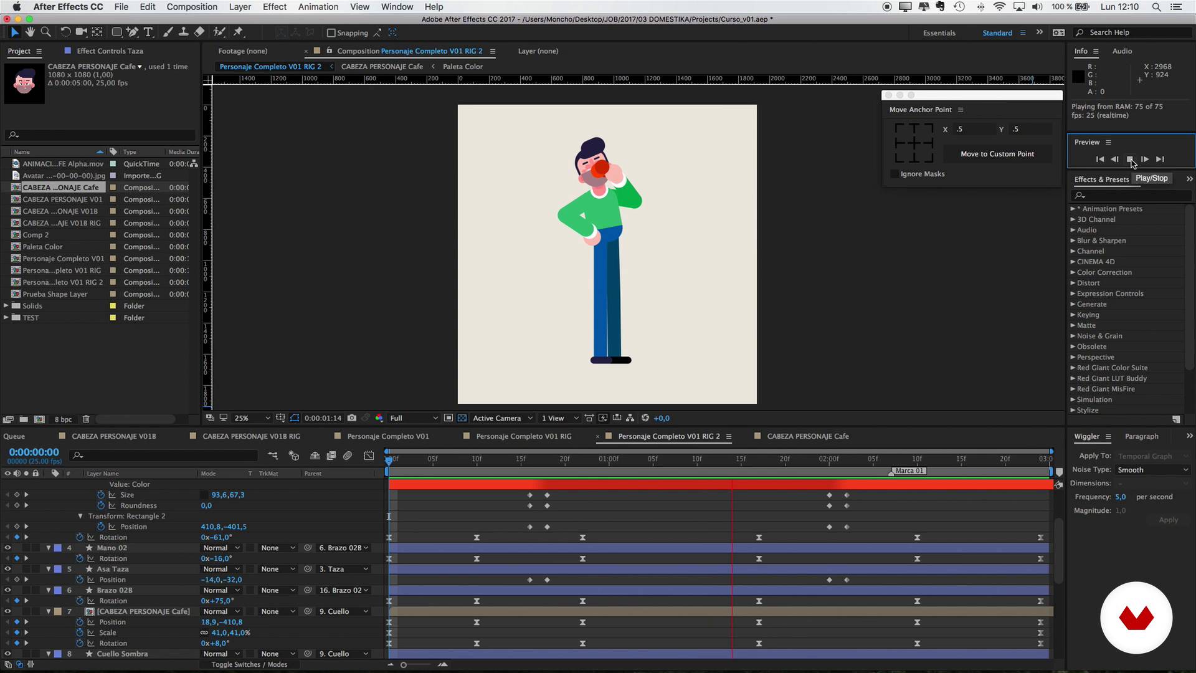The image size is (1196, 673).
Task: Click the Marca 01 timeline marker
Action: (x=909, y=471)
